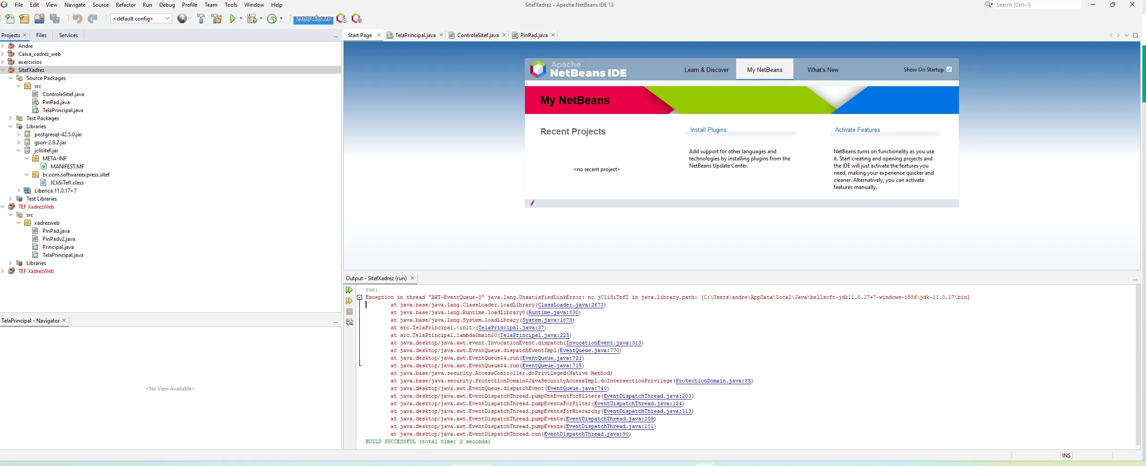1146x466 pixels.
Task: Click the Stop icon in Output panel
Action: click(x=349, y=311)
